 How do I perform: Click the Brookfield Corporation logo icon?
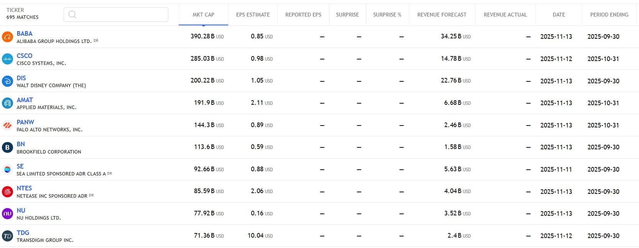click(x=7, y=147)
